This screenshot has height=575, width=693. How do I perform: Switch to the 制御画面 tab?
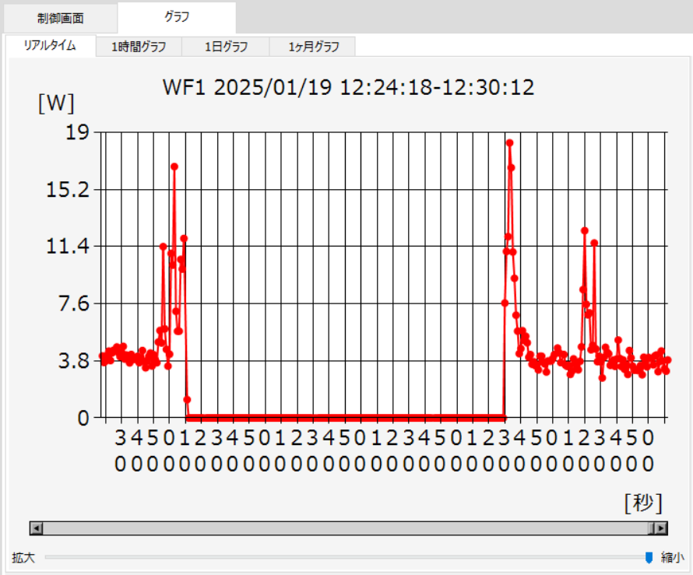[60, 18]
